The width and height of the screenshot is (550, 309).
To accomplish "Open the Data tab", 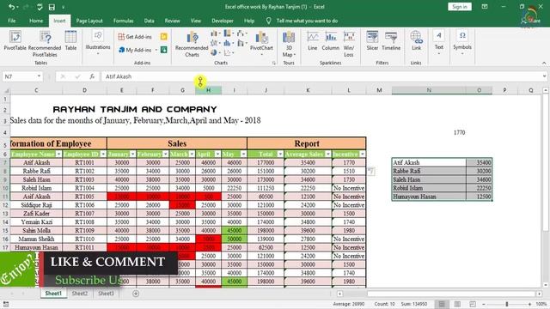I will [149, 21].
